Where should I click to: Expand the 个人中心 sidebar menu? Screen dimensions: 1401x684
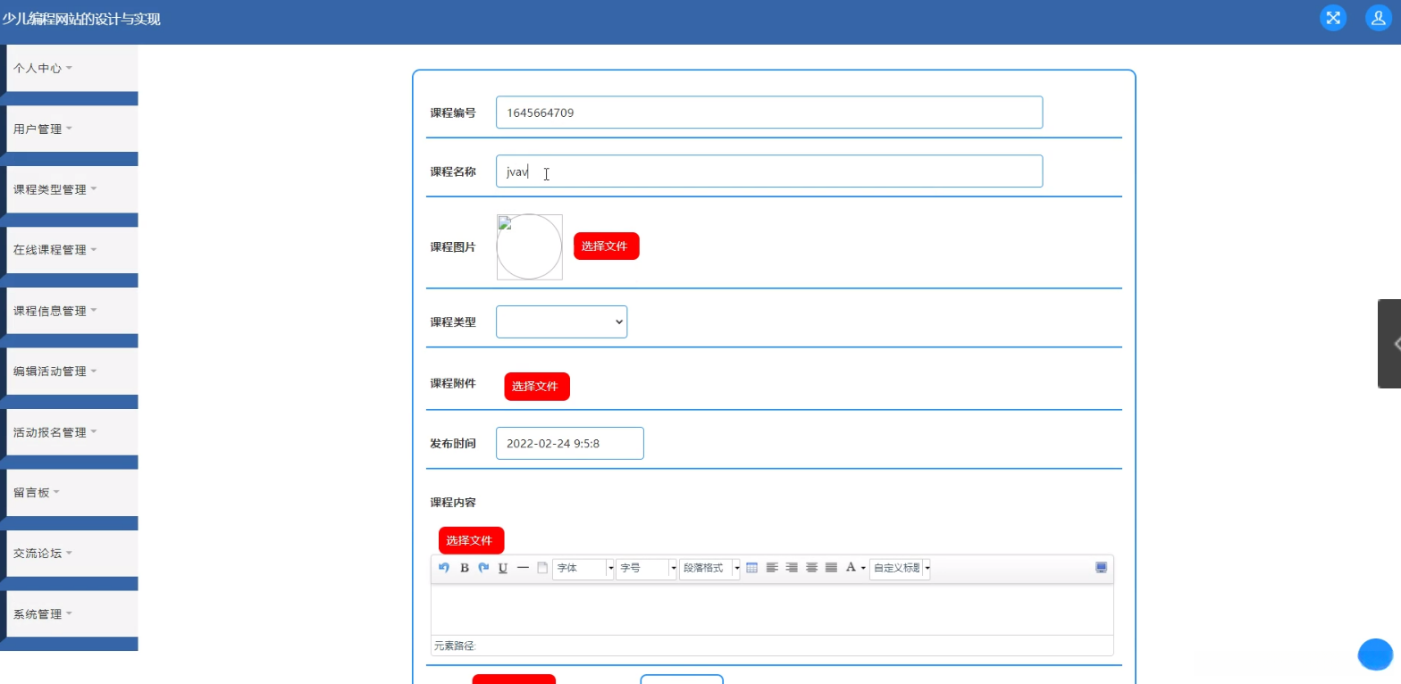click(x=72, y=68)
